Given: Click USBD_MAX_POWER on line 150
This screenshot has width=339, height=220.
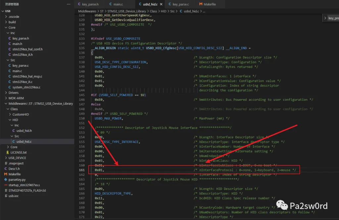Looking at the screenshot, I should point(108,118).
